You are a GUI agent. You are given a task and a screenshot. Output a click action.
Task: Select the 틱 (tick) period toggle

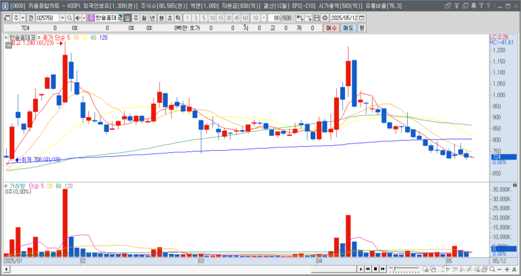[178, 18]
